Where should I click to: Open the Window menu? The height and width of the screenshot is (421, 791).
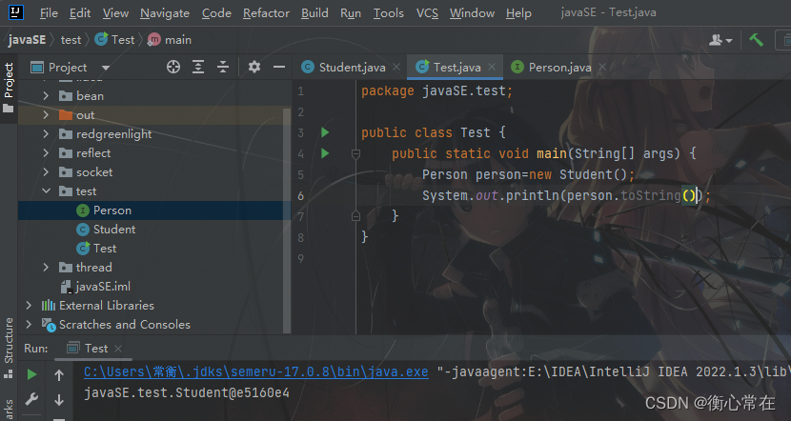click(472, 13)
